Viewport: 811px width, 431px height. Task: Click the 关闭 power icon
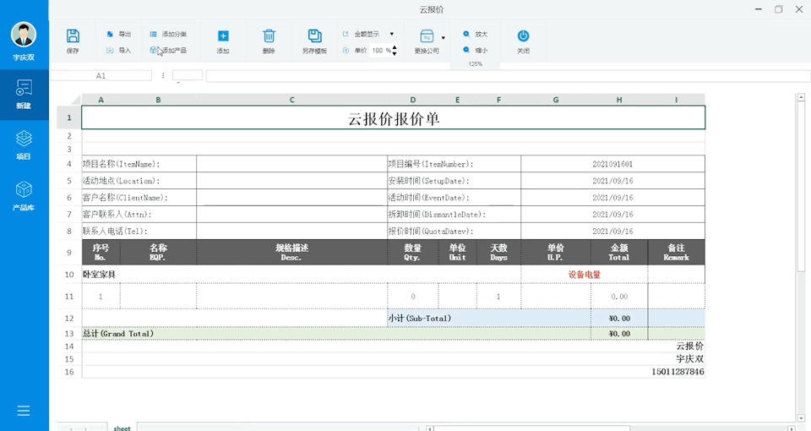(523, 35)
